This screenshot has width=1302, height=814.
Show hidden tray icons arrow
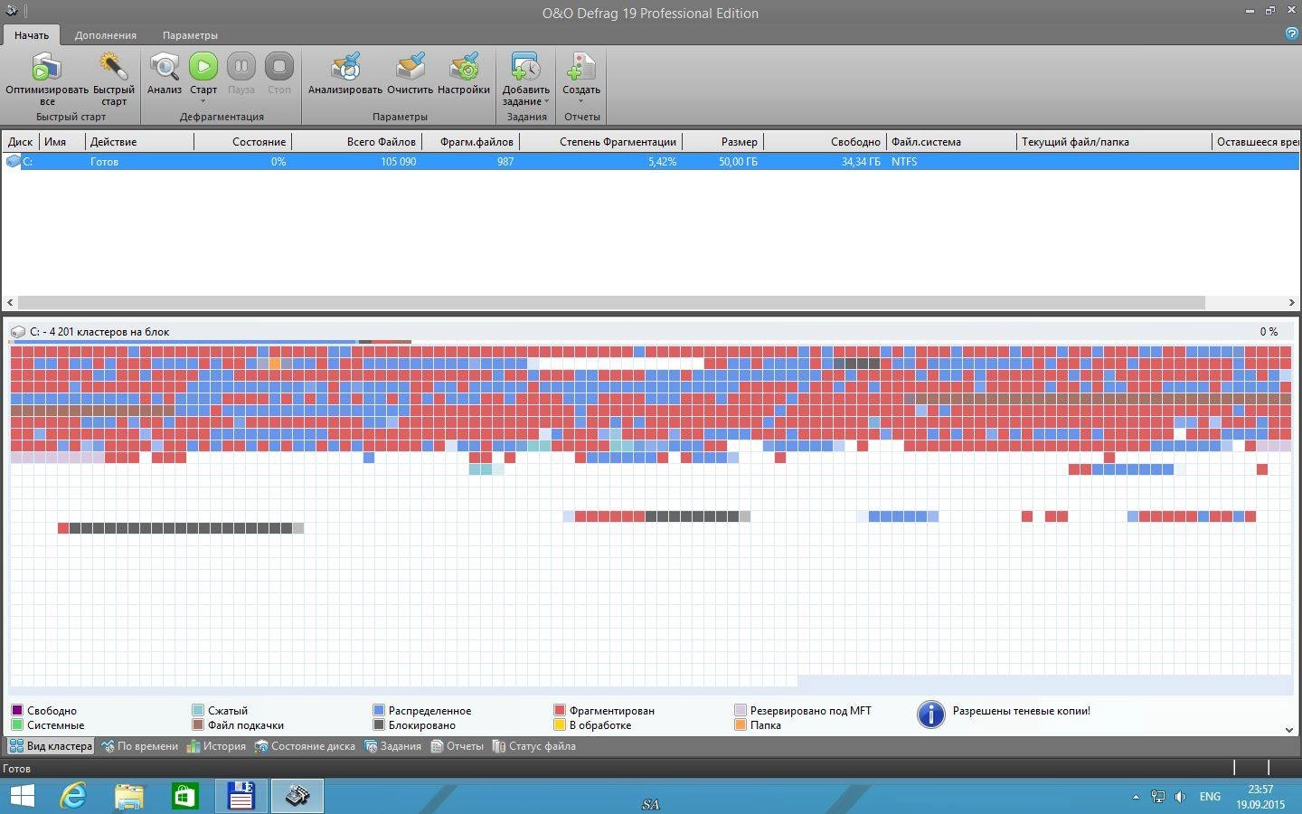[x=1136, y=797]
